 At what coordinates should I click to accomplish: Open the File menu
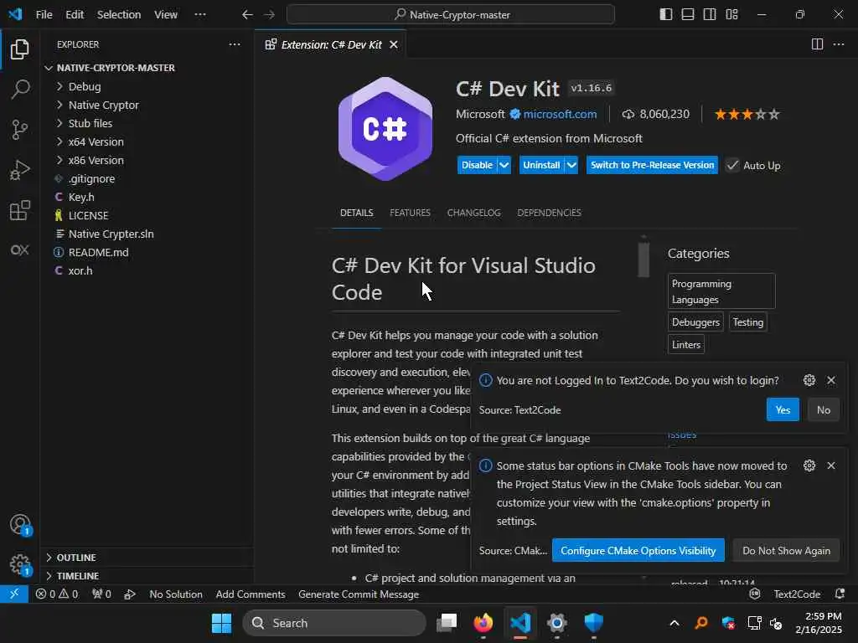pyautogui.click(x=44, y=15)
